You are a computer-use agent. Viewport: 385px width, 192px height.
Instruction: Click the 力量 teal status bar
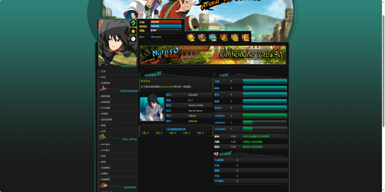(265, 81)
